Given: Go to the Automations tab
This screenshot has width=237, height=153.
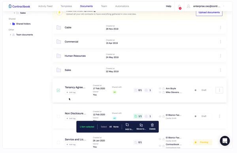Looking at the screenshot, I should click(x=122, y=6).
